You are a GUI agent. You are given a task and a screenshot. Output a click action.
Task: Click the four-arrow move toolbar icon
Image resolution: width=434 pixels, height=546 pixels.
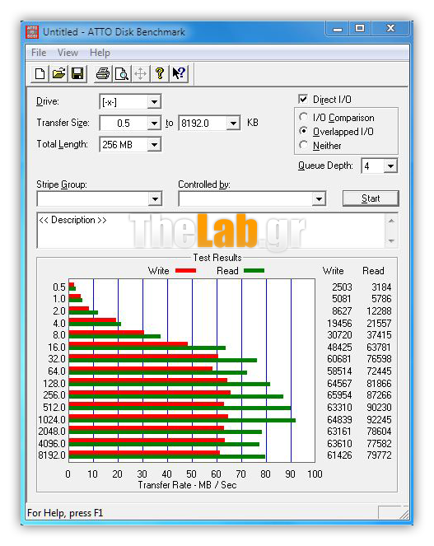pyautogui.click(x=140, y=74)
